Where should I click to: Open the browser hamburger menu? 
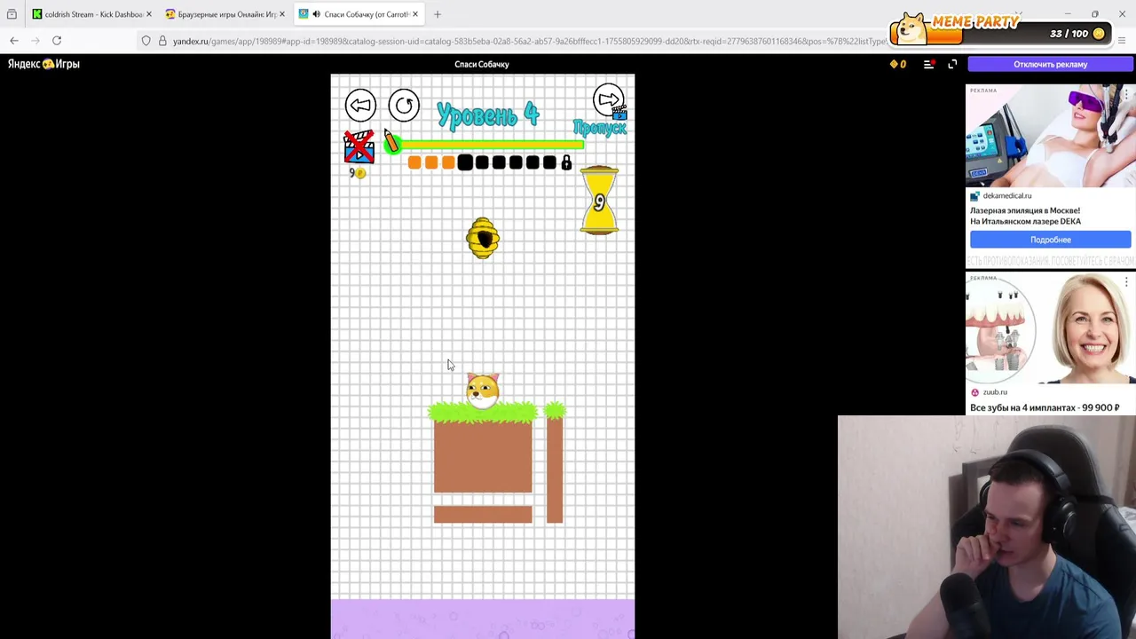click(1122, 41)
